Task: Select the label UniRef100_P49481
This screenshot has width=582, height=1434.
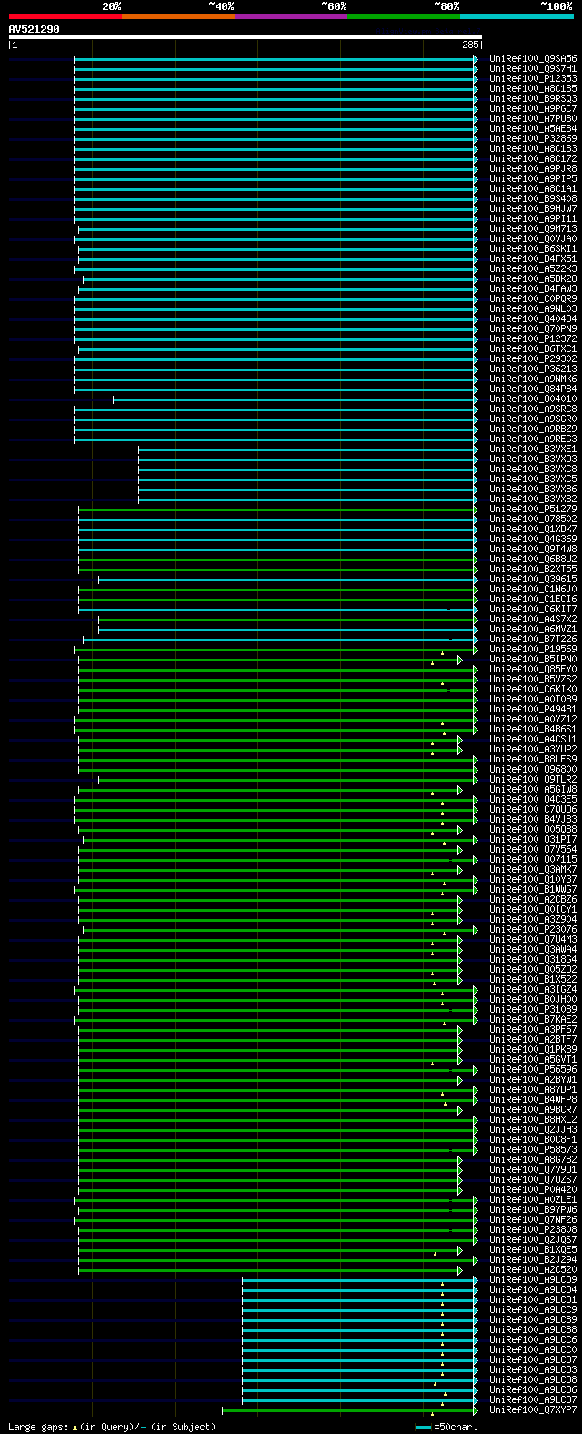Action: click(x=533, y=709)
